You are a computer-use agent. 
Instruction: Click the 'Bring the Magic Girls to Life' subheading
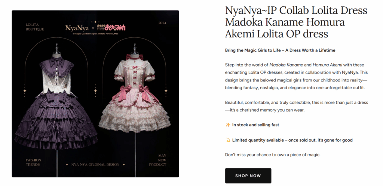[x=280, y=50]
